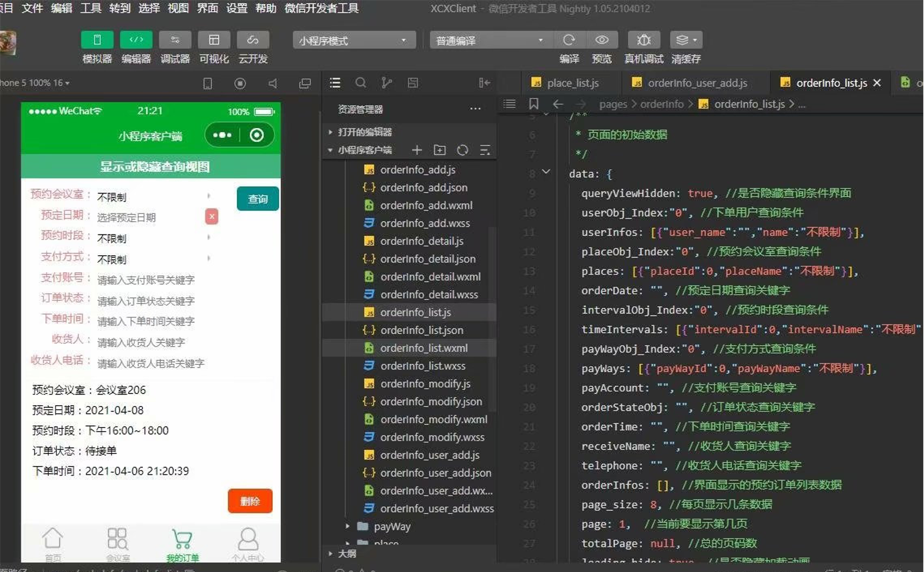Click the refresh explorer icon
924x572 pixels.
click(x=462, y=150)
